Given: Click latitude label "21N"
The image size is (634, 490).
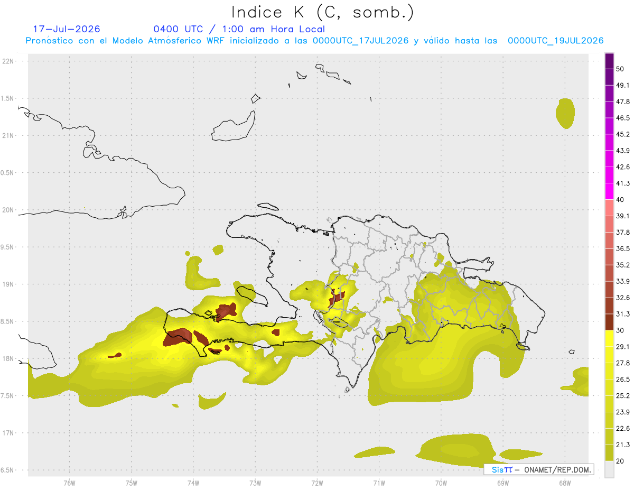Looking at the screenshot, I should pyautogui.click(x=9, y=135).
